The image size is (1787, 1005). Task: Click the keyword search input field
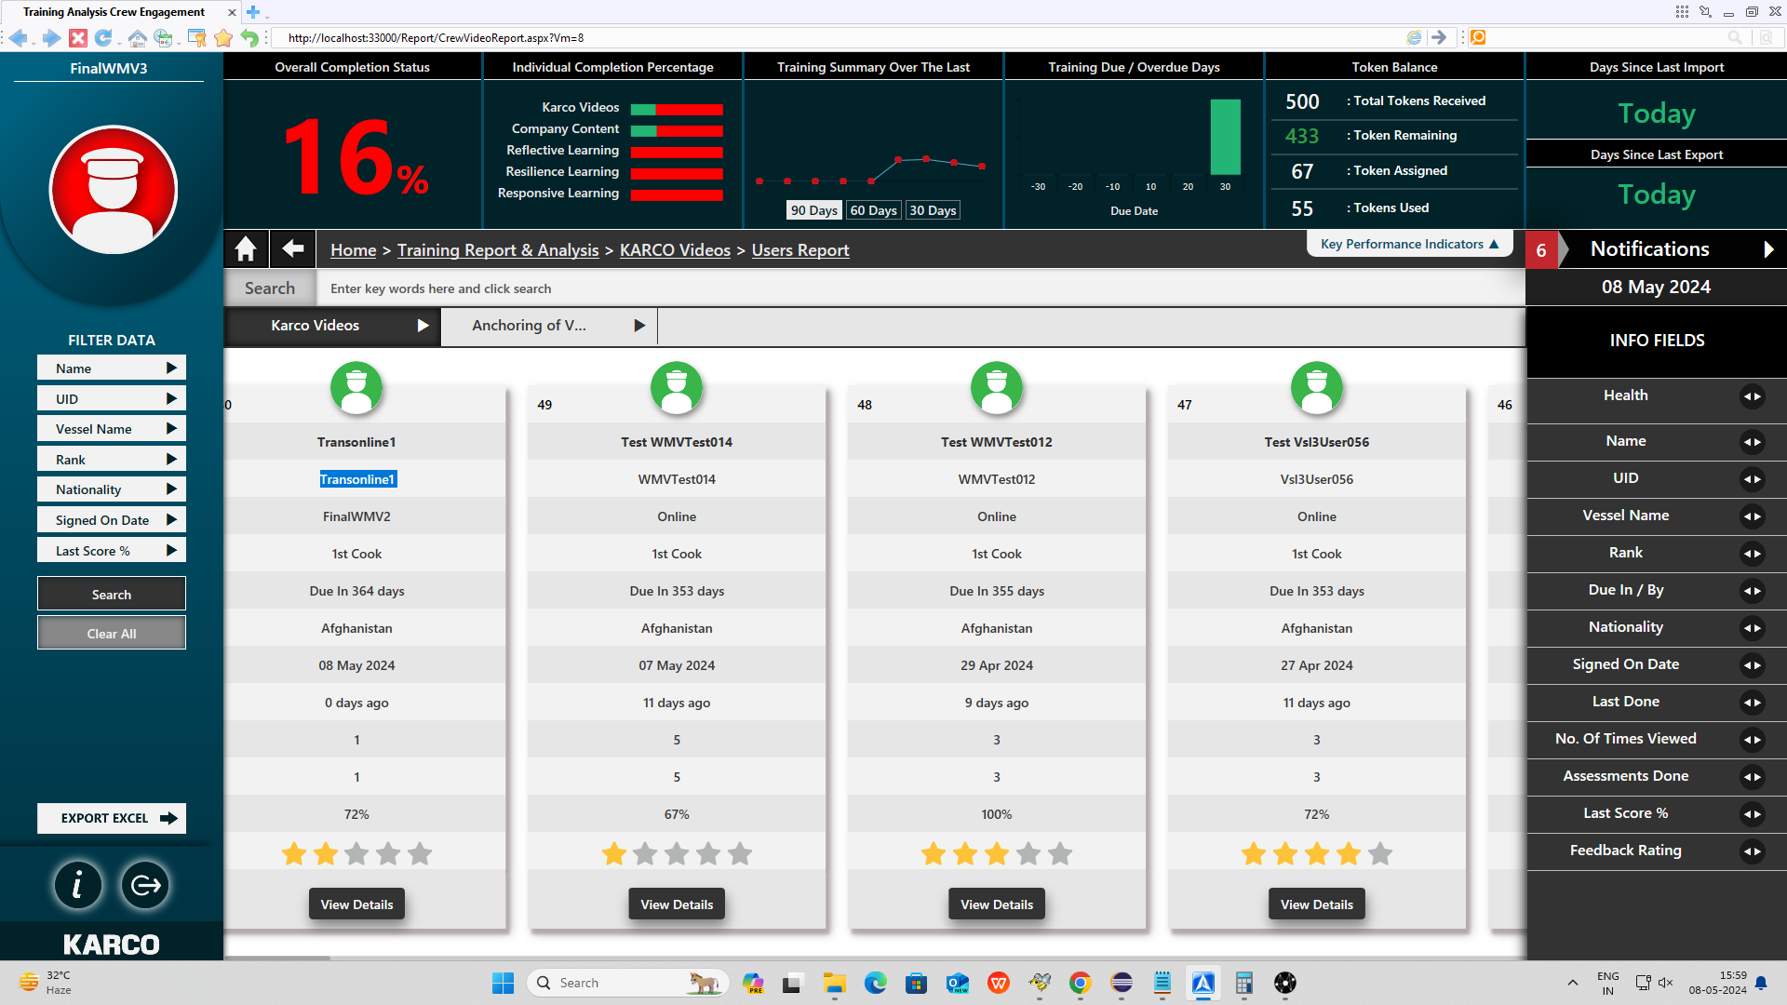click(x=921, y=288)
